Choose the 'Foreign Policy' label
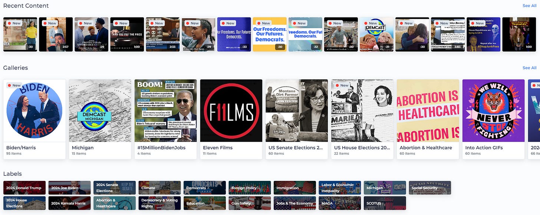540x215 pixels. [x=250, y=188]
